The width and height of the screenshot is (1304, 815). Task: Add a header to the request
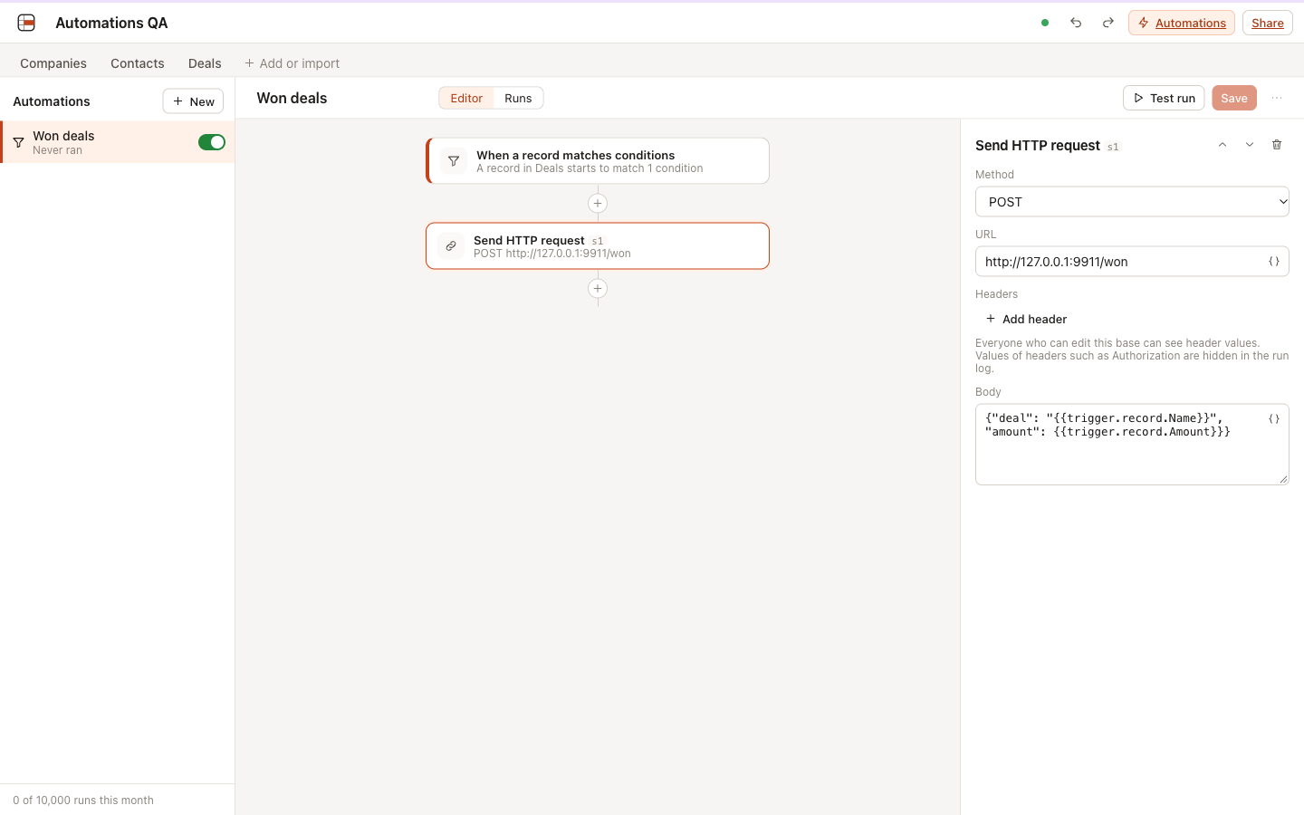tap(1026, 319)
